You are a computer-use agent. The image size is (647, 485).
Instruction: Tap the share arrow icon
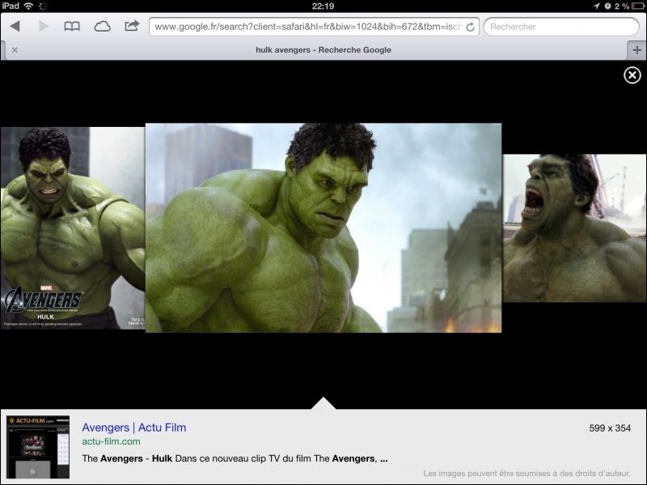[132, 26]
